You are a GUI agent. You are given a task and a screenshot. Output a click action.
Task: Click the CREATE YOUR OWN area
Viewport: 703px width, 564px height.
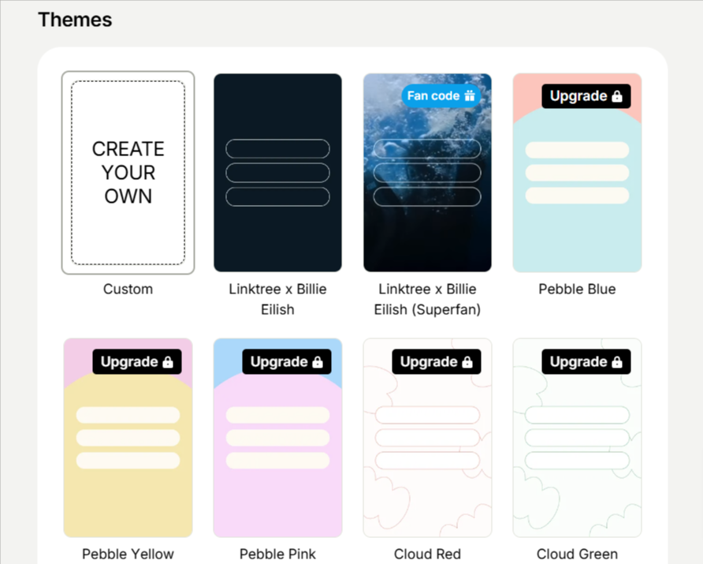[128, 172]
